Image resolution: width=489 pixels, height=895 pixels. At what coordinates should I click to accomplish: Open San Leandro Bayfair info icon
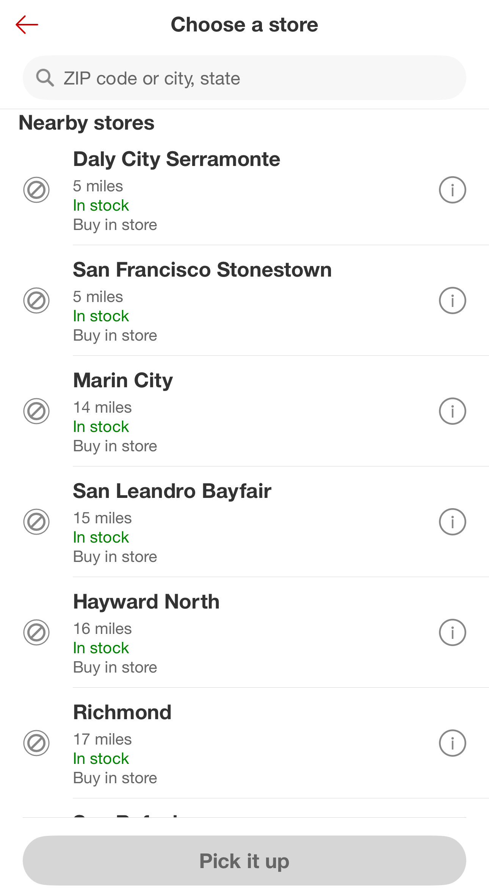click(x=452, y=522)
